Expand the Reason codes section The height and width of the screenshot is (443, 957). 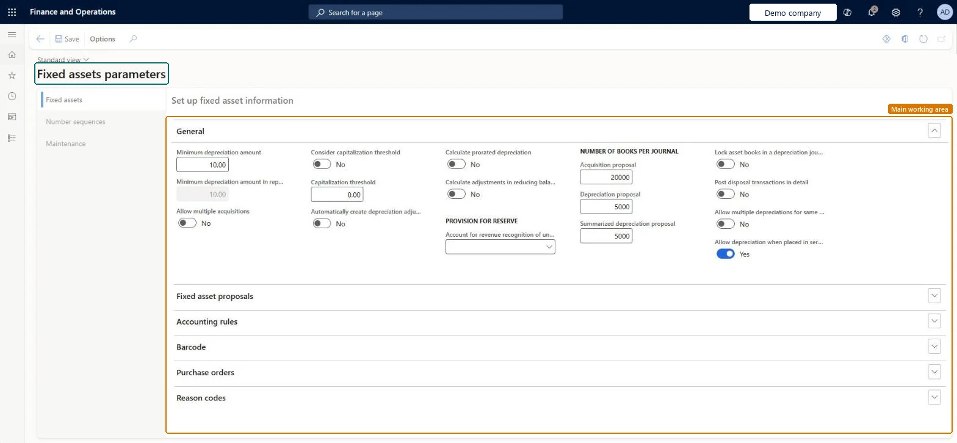(x=934, y=397)
